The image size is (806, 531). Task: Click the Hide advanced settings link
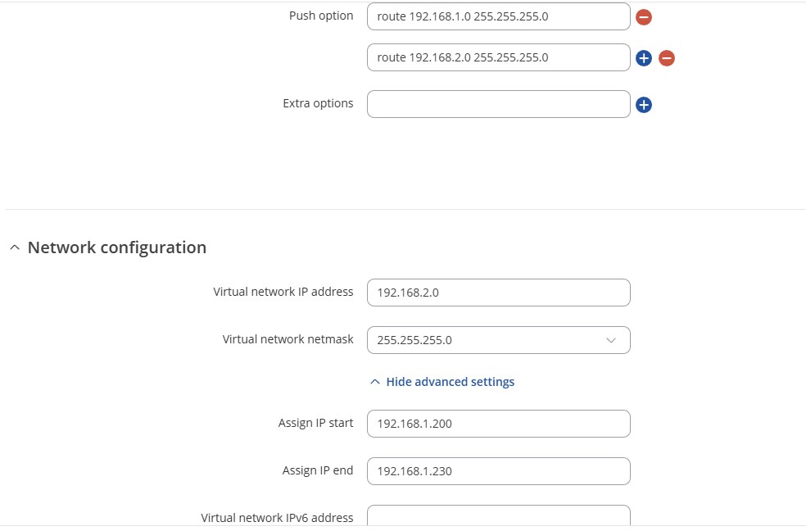(x=451, y=382)
